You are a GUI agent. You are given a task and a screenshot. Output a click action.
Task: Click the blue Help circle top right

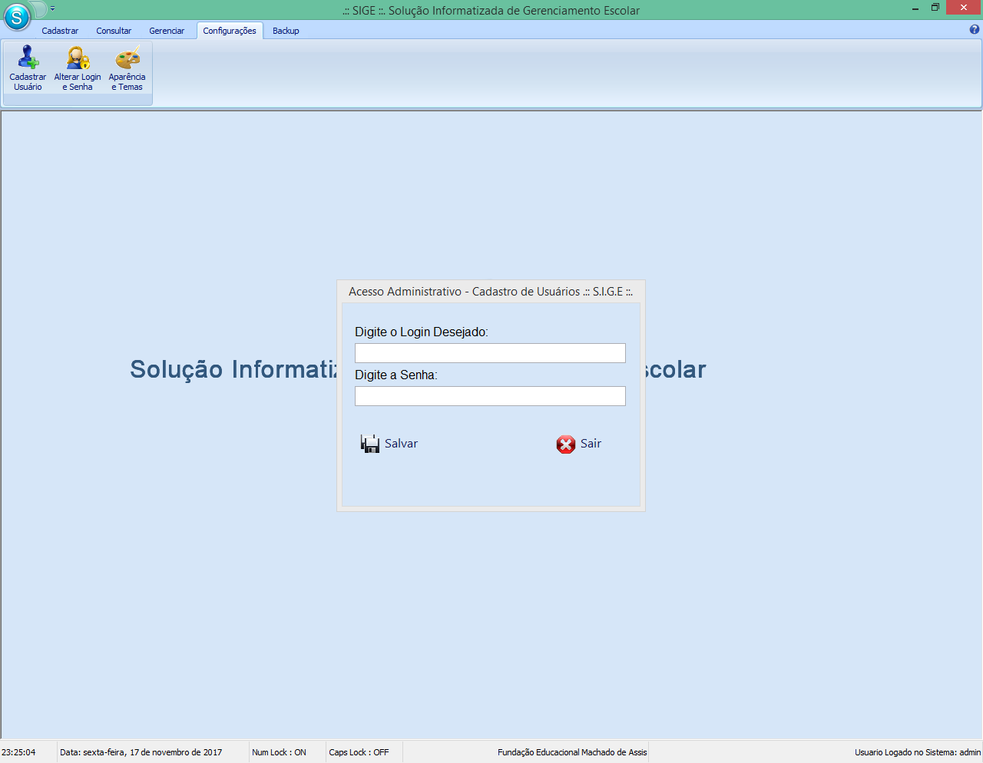(976, 30)
